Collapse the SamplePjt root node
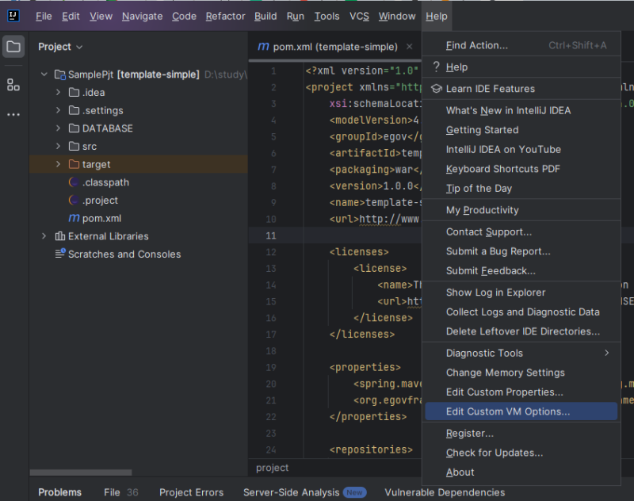 point(44,75)
